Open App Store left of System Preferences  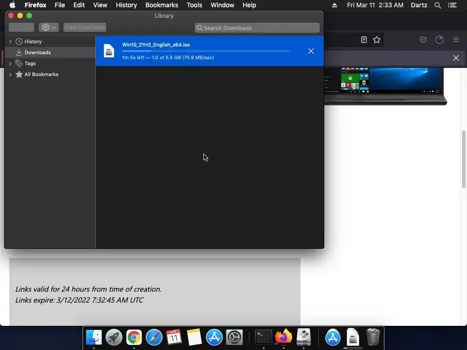[214, 337]
